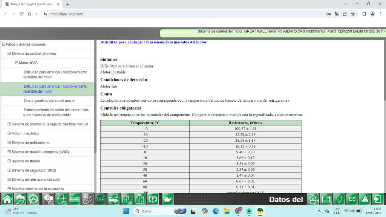386x217 pixels.
Task: Click the content area vertical scrollbar
Action: (384, 70)
